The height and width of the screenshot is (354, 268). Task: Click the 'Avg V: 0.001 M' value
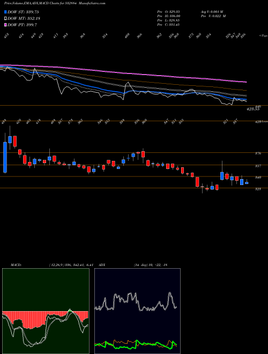tap(212, 11)
